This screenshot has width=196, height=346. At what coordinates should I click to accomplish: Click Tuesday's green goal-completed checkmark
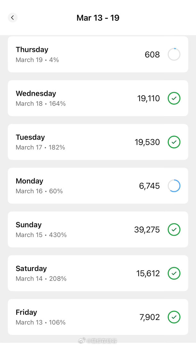[174, 142]
